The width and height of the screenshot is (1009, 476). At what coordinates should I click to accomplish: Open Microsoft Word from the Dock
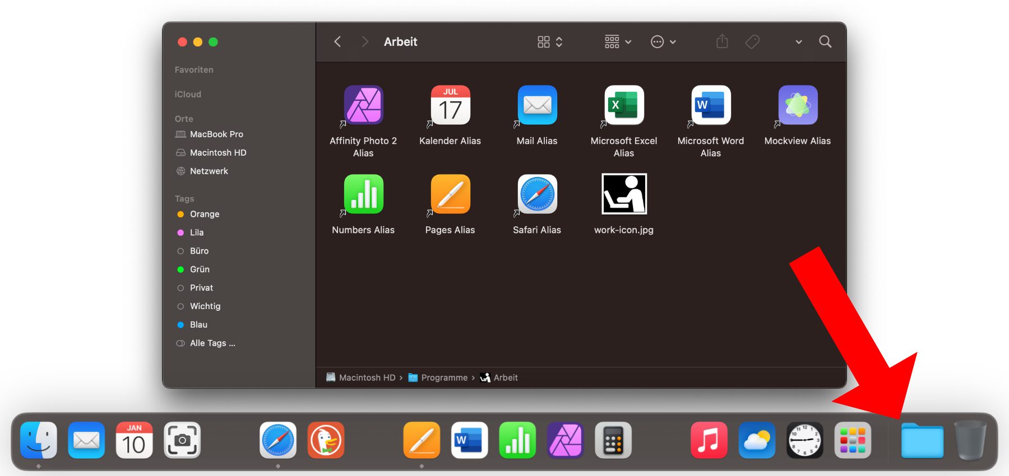[x=469, y=440]
